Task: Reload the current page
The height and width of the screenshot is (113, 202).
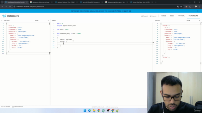Action: [10, 7]
